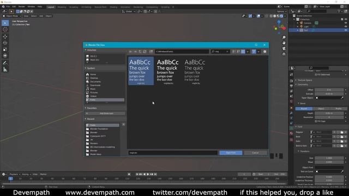Image resolution: width=349 pixels, height=196 pixels.
Task: Select the Scale tool in the left toolbar
Action: click(5, 50)
